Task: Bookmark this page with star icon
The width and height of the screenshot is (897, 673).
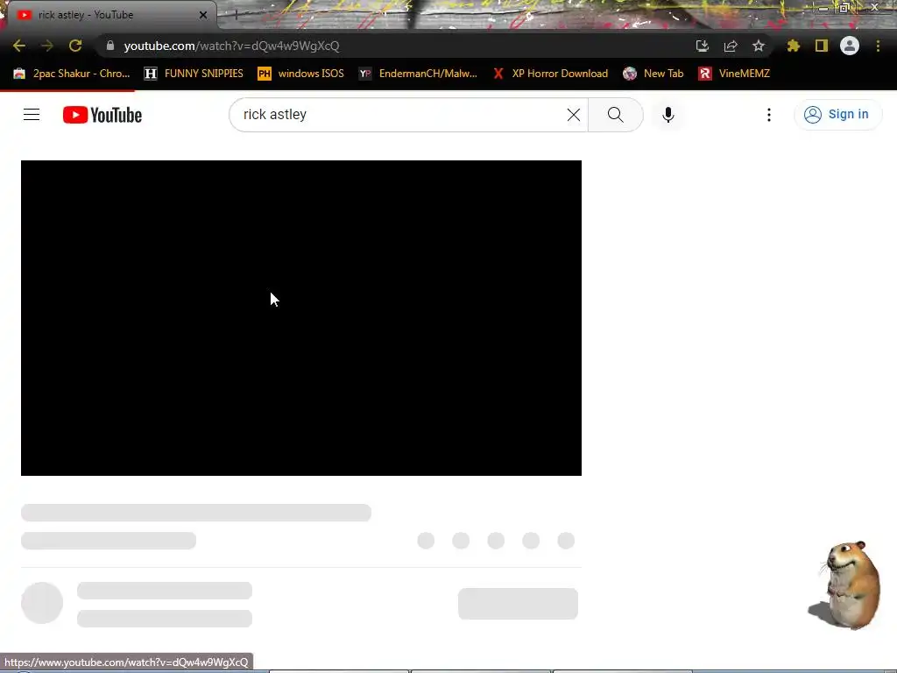Action: coord(759,46)
